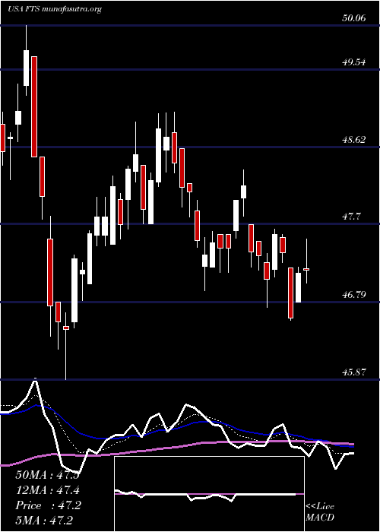Click the 12MA : 47.4 text
380x532 pixels.
click(49, 490)
